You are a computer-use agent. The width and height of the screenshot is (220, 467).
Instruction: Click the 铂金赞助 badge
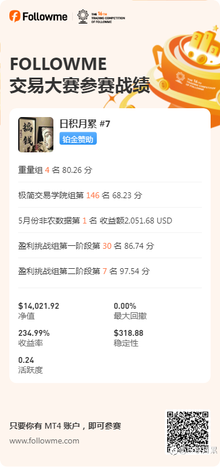click(x=78, y=138)
